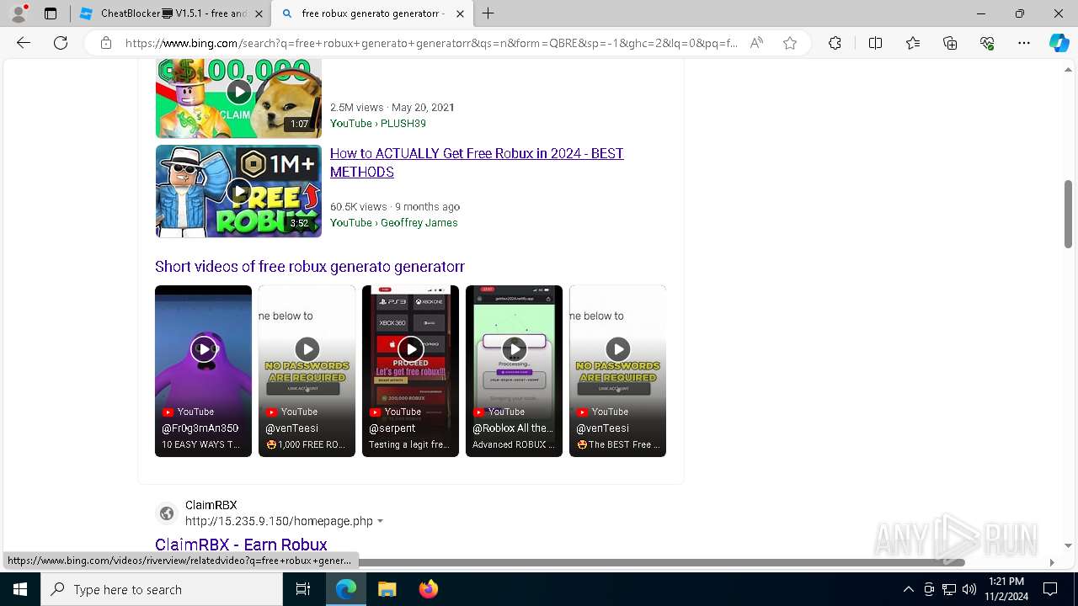Image resolution: width=1078 pixels, height=606 pixels.
Task: Open File Explorer from the taskbar
Action: (x=387, y=589)
